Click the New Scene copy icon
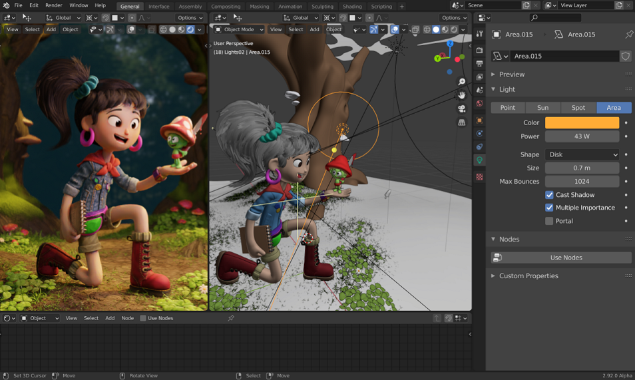 (526, 5)
